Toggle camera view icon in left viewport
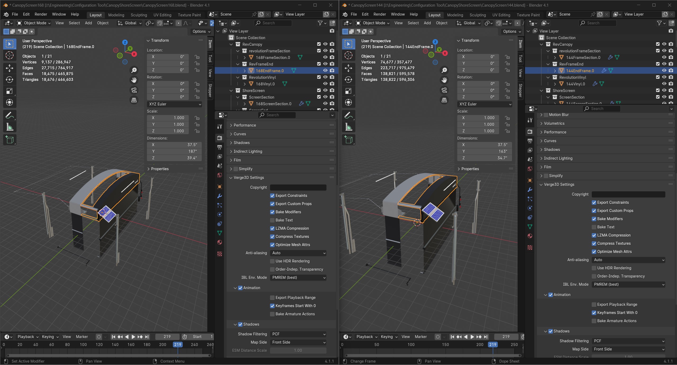677x365 pixels. pyautogui.click(x=134, y=90)
